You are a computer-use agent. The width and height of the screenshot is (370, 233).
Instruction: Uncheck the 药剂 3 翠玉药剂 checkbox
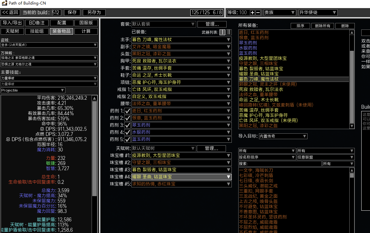[128, 125]
